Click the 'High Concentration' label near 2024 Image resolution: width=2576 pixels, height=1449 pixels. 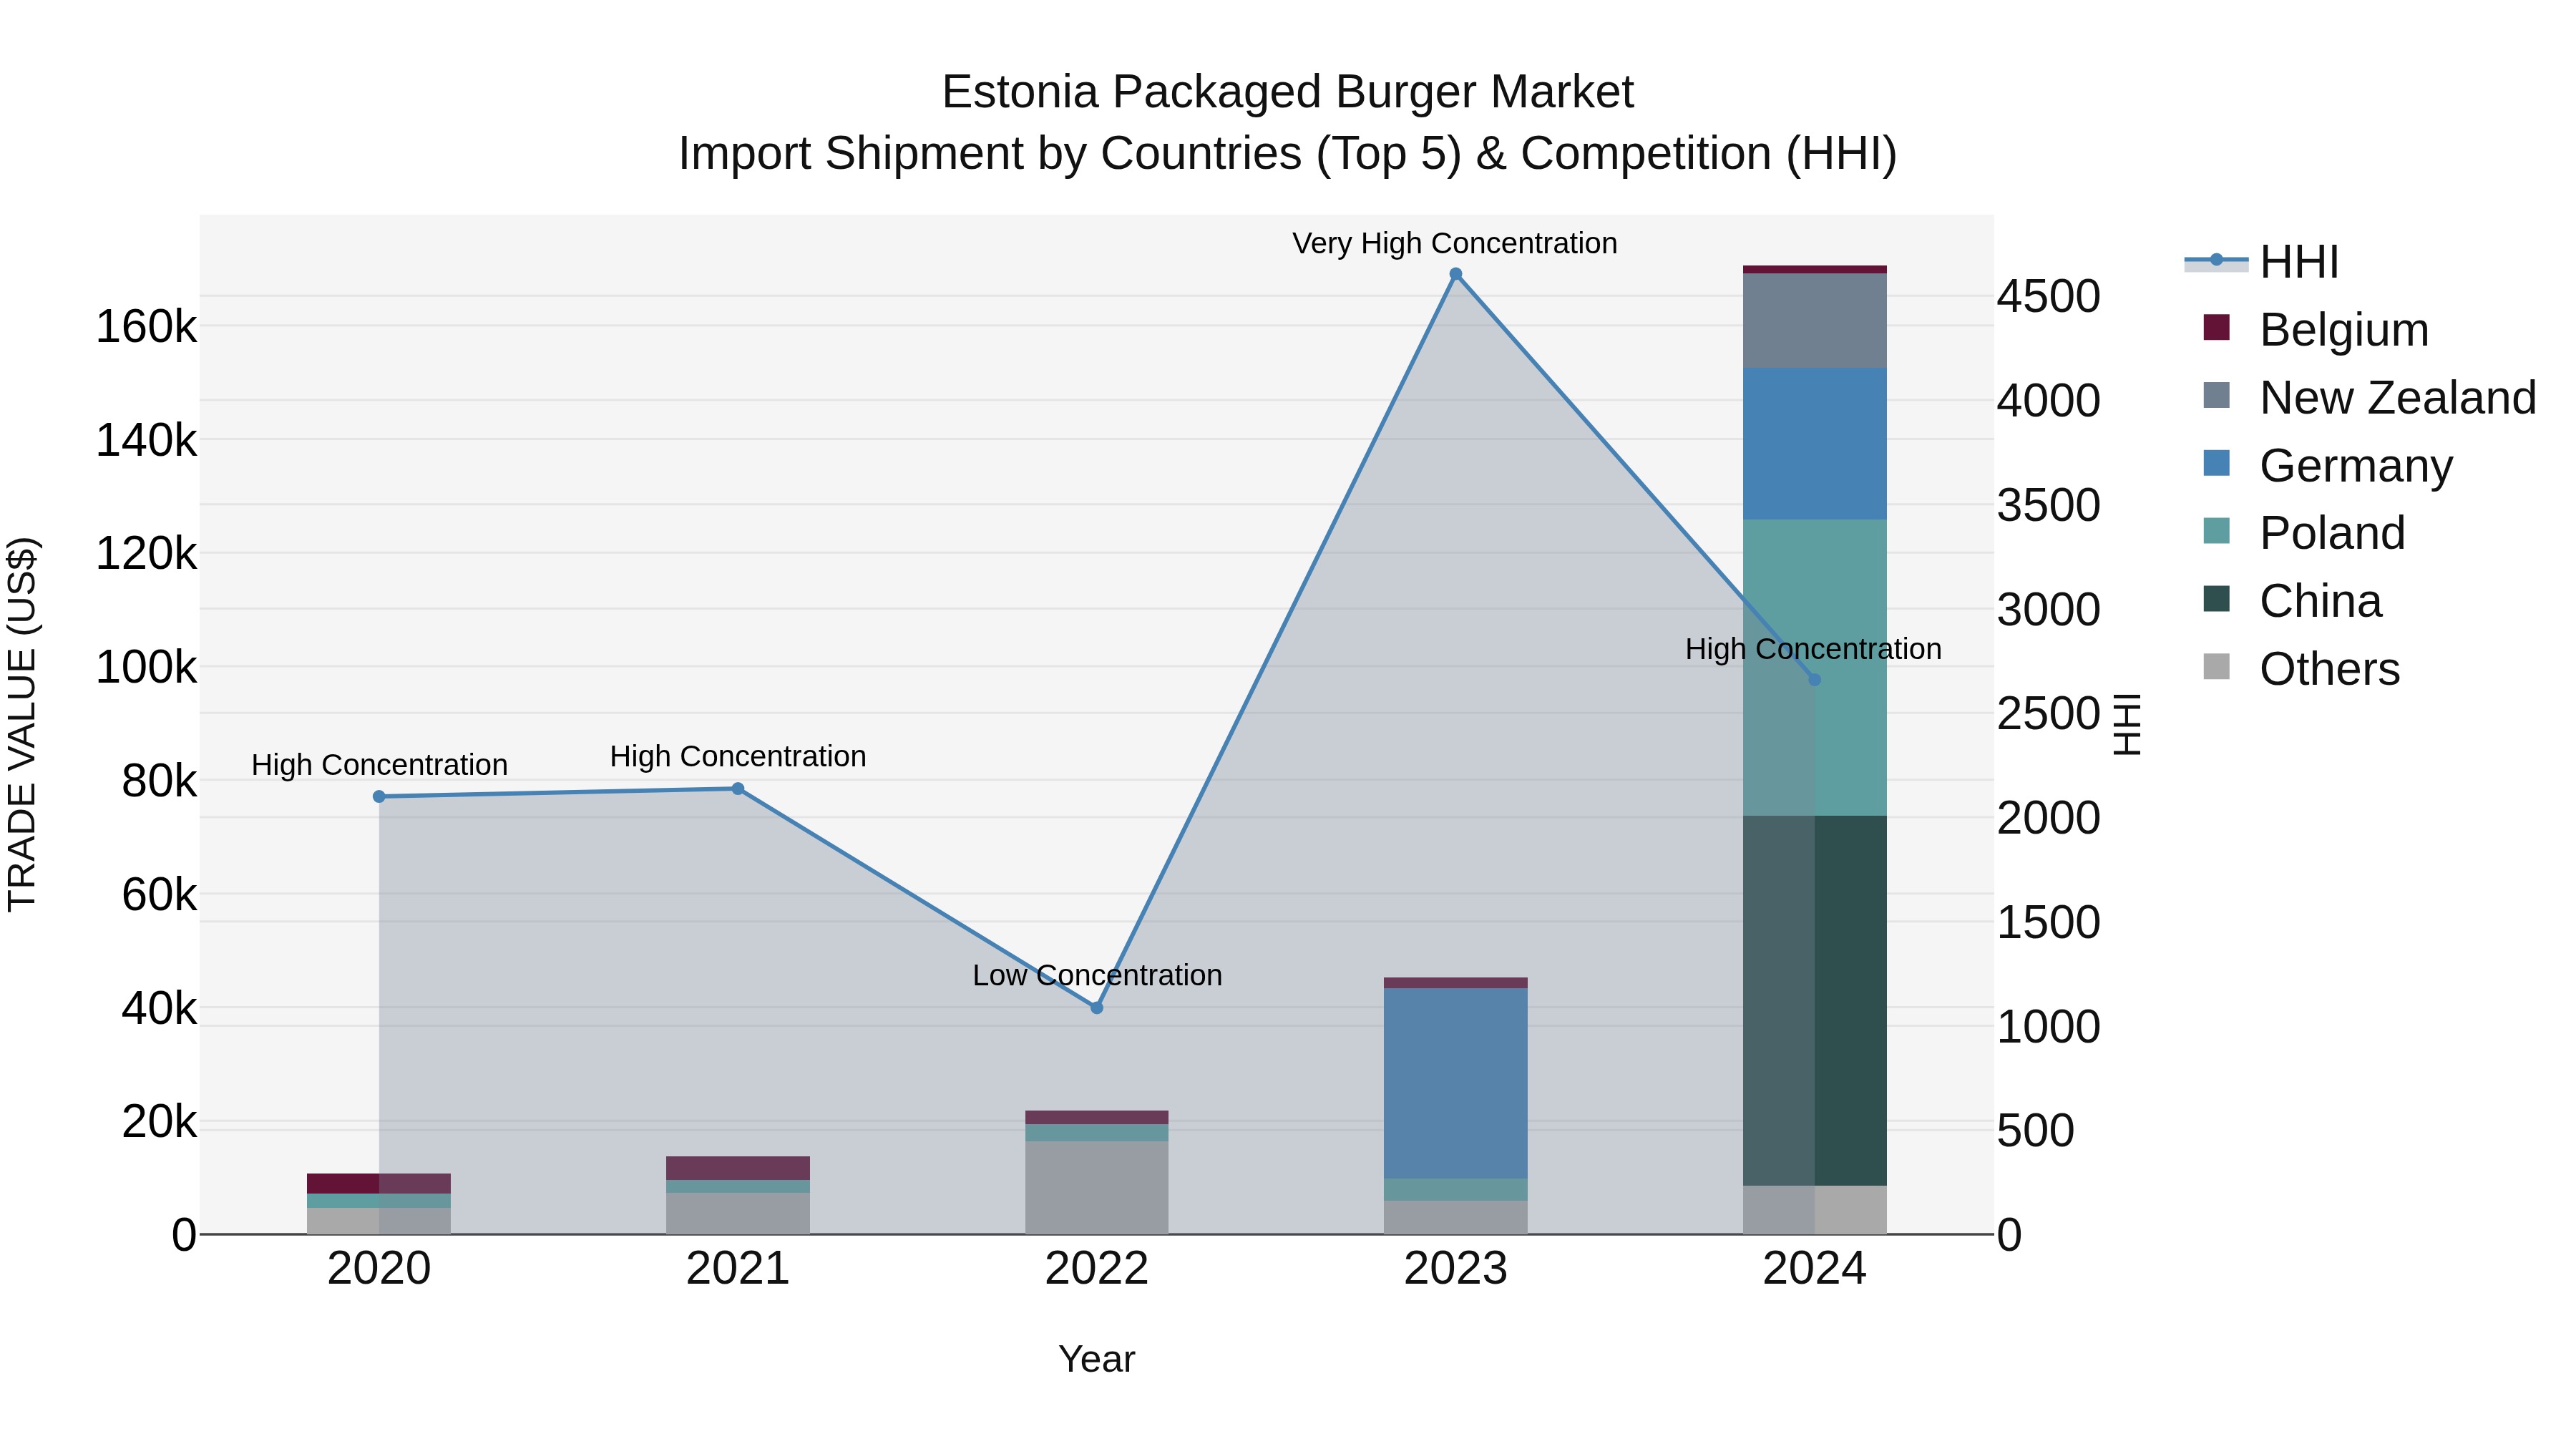pyautogui.click(x=1813, y=649)
